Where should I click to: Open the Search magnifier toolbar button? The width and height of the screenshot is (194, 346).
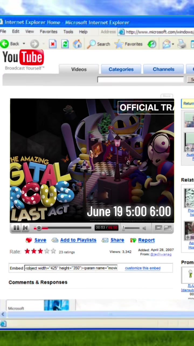point(99,44)
